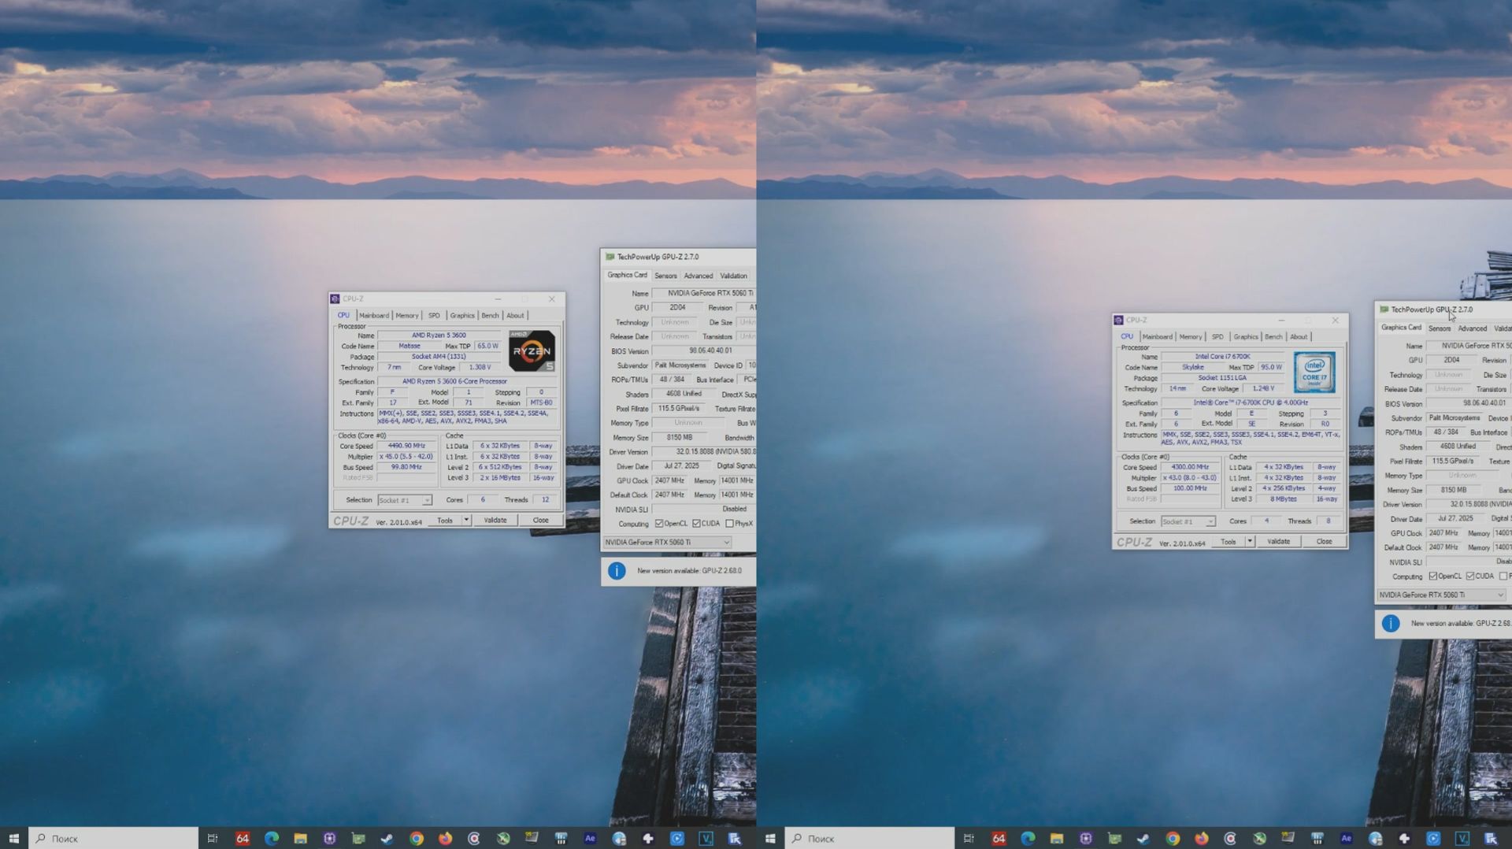Open After Effects from the taskbar
Screen dimensions: 1512x849
(x=590, y=838)
